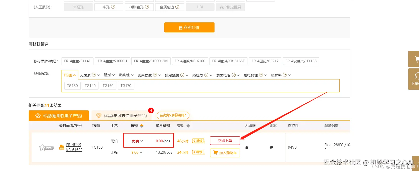This screenshot has width=419, height=171.
Task: Expand the 阻燃 filter dropdown
Action: click(109, 75)
